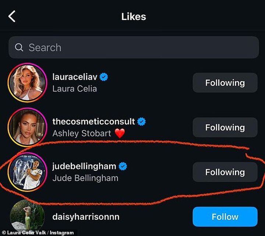This screenshot has width=265, height=236.
Task: Type in the Search field
Action: click(x=140, y=47)
